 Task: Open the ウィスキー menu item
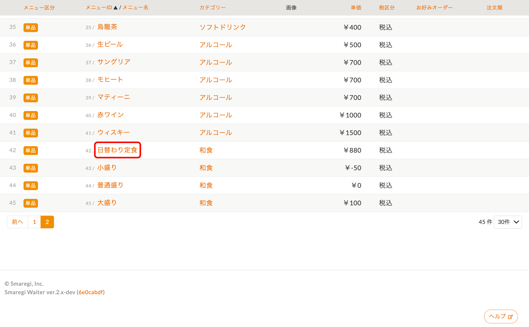click(114, 133)
